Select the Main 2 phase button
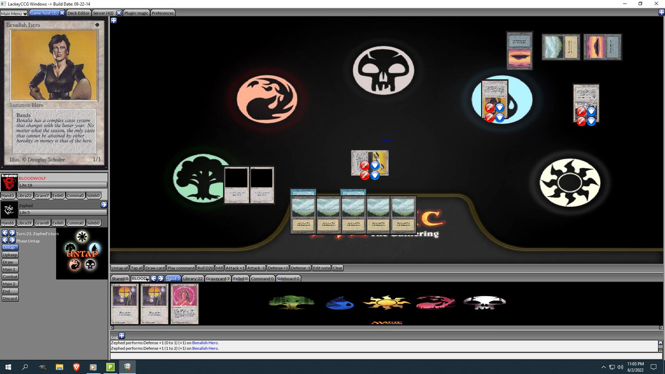665x374 pixels. [x=9, y=284]
